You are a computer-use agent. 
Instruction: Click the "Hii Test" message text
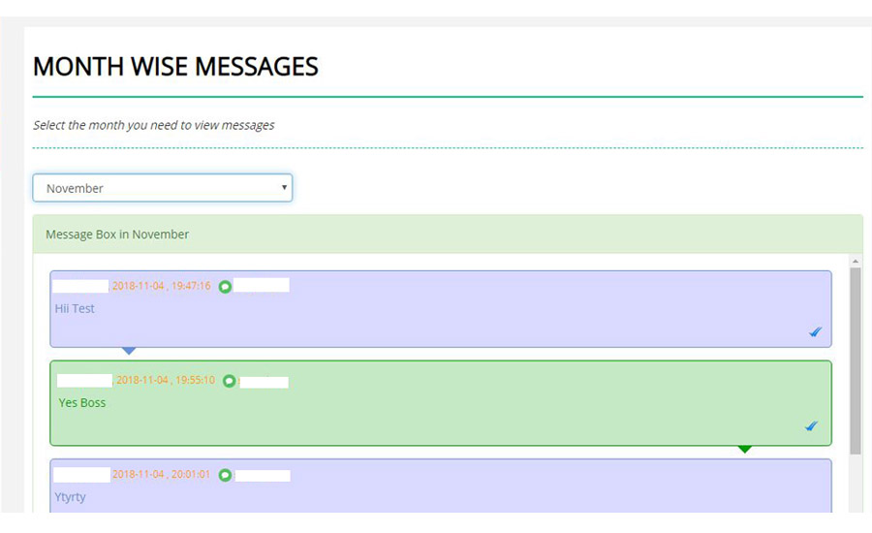pyautogui.click(x=75, y=309)
